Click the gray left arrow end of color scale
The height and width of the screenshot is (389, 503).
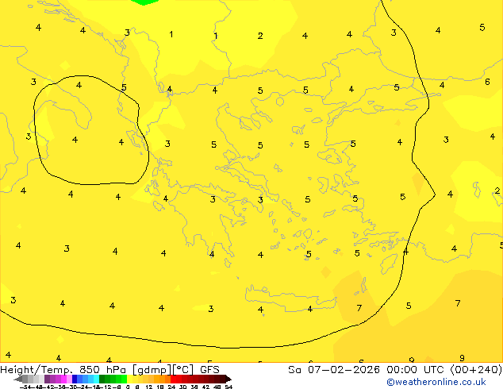(18, 379)
